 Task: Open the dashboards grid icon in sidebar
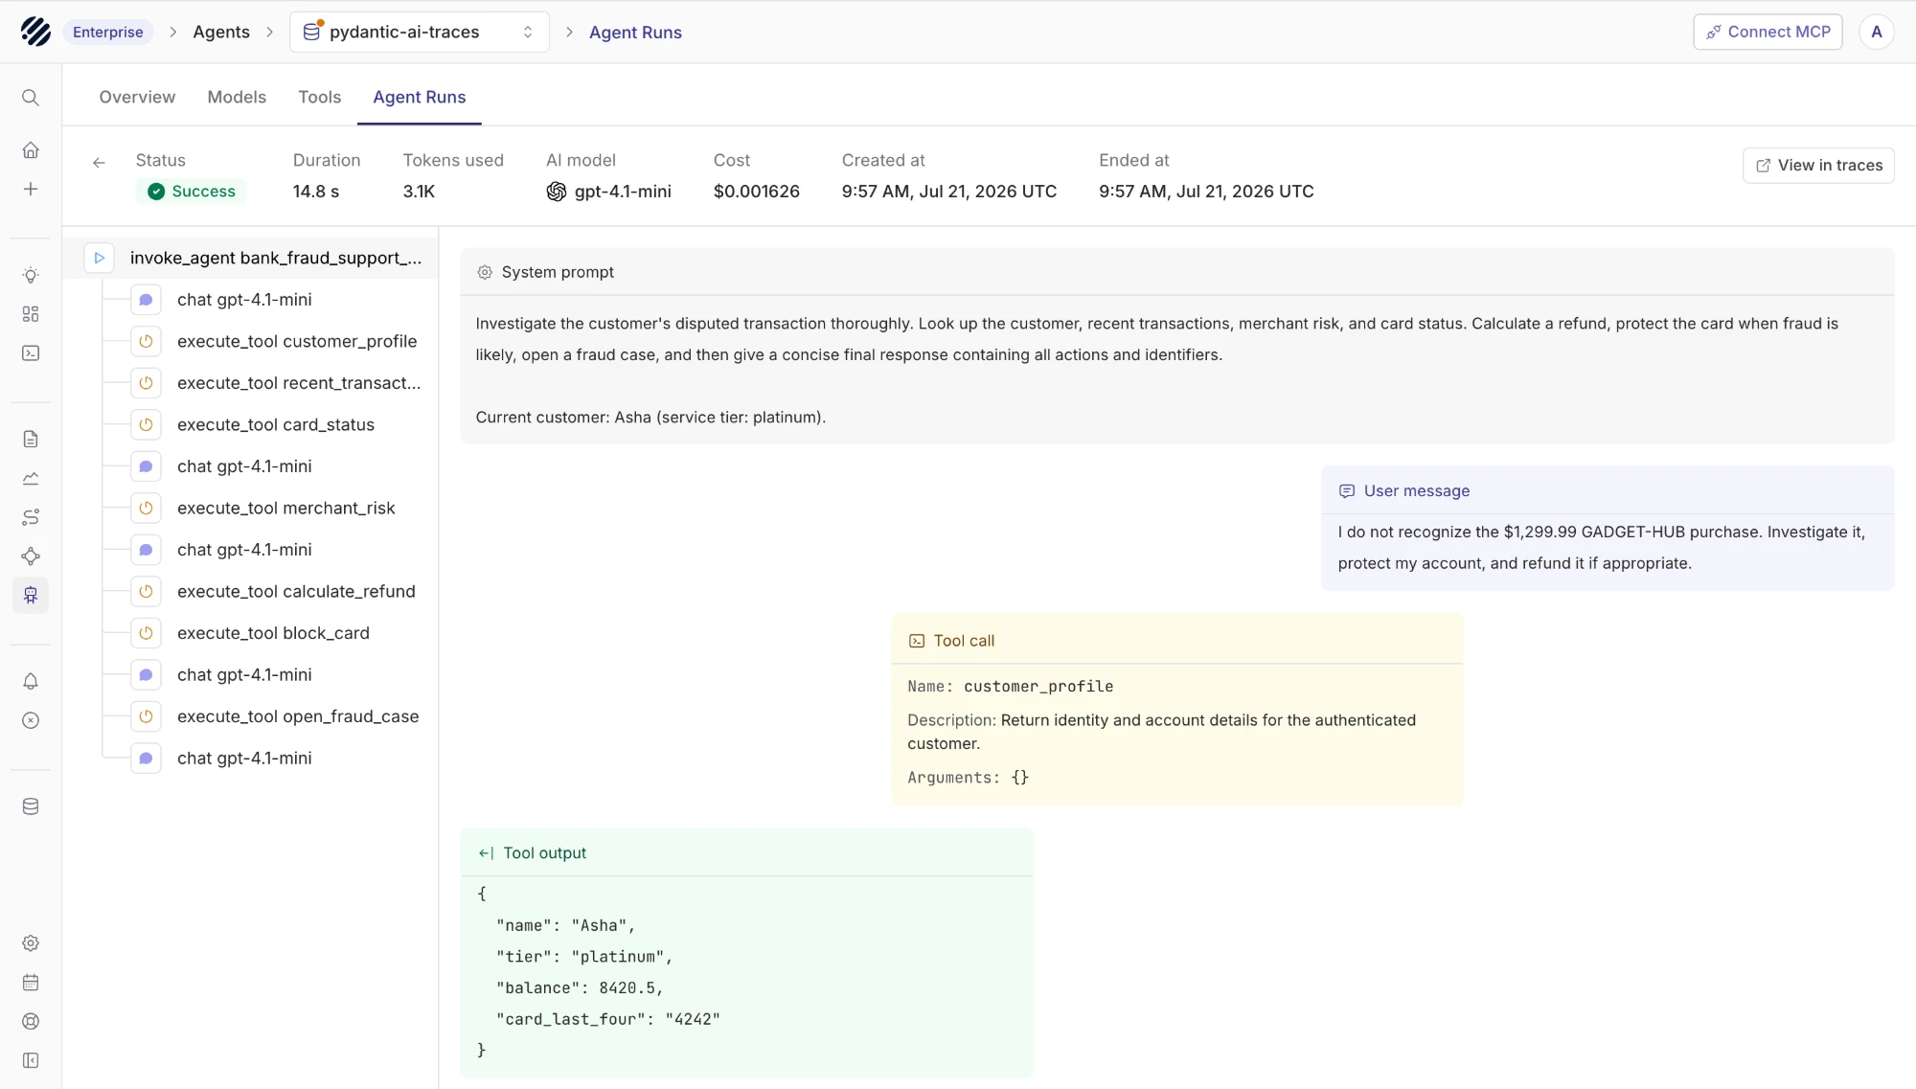click(x=31, y=314)
